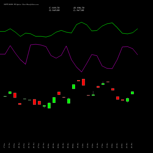The width and height of the screenshot is (153, 153).
Task: Click the green candle above 09 Dec
Action: point(74,87)
